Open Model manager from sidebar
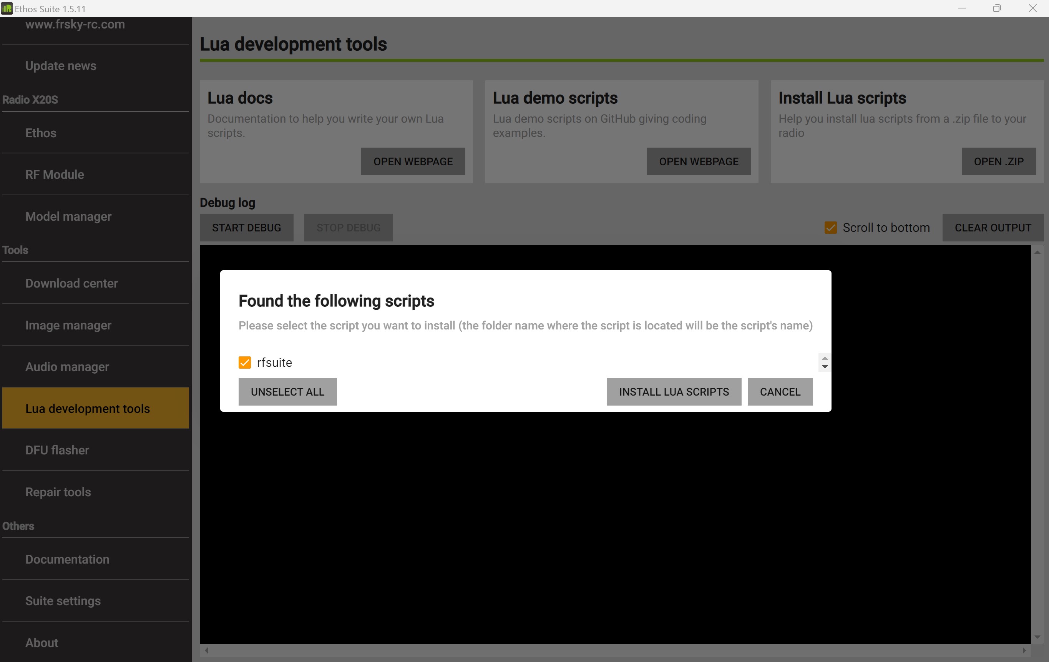Screen dimensions: 1049x662 coord(68,216)
